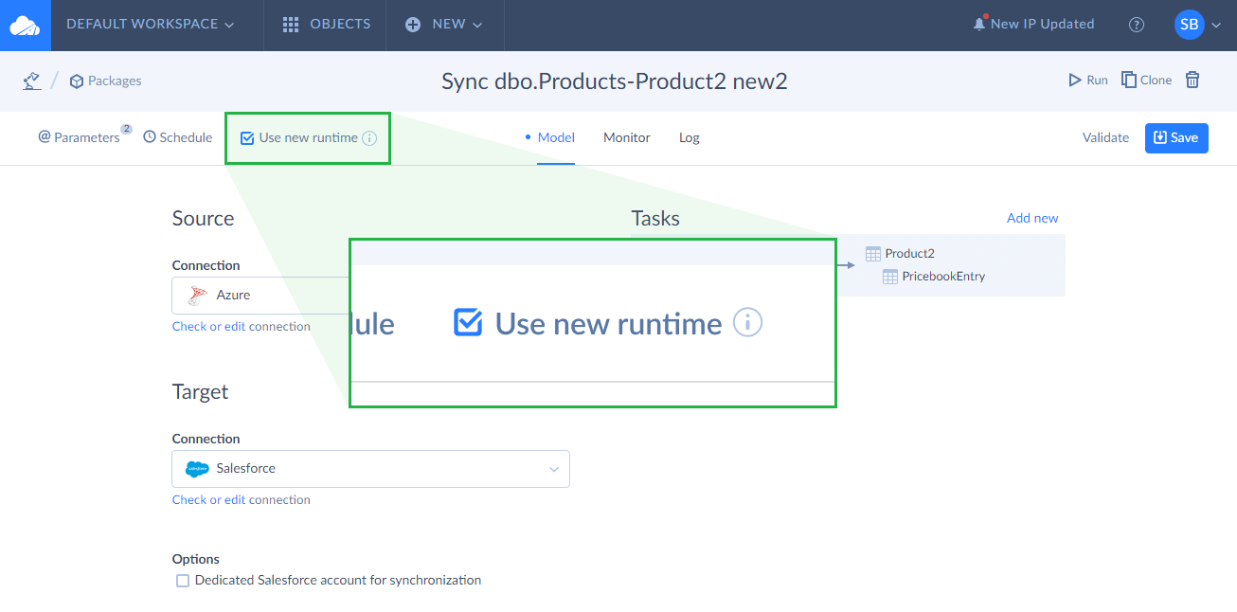Expand the user account chevron
The image size is (1237, 612).
point(1216,26)
